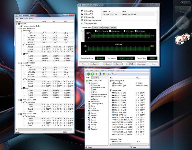Expand the Motherboard node in EVEREST tree
The height and width of the screenshot is (150, 192).
click(x=87, y=101)
